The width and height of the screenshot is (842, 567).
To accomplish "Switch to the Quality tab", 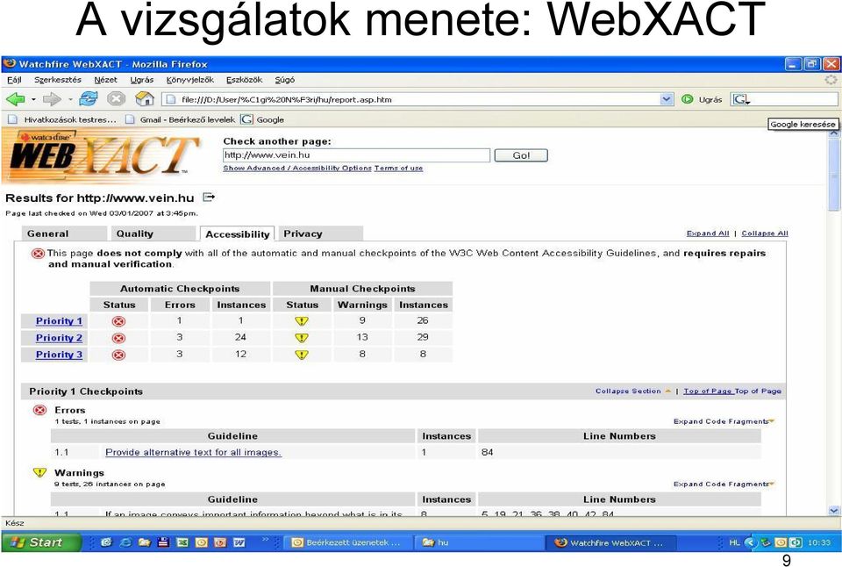I will [x=153, y=233].
